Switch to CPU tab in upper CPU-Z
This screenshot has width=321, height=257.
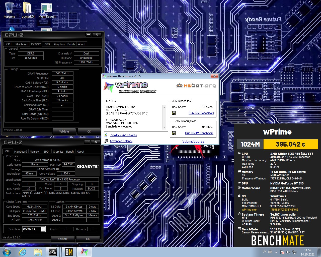point(9,44)
